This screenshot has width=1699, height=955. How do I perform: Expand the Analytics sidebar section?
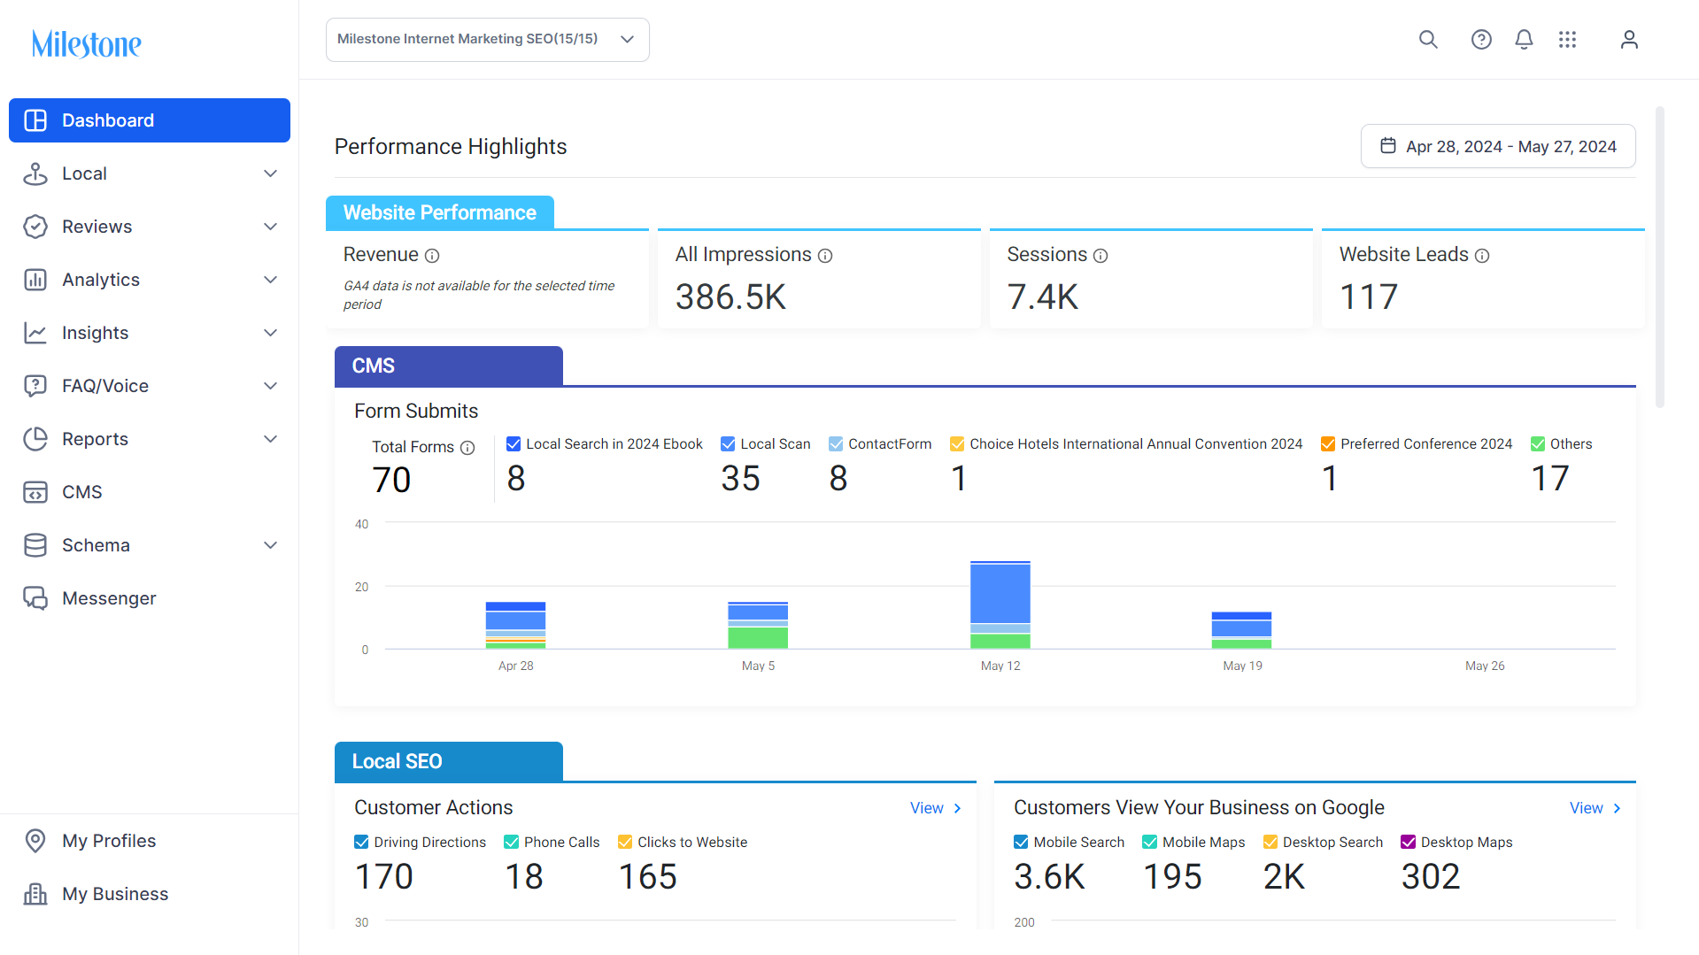click(151, 280)
